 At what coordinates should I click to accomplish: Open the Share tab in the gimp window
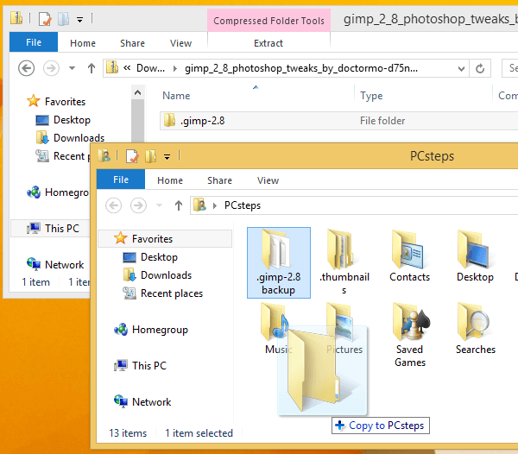pyautogui.click(x=132, y=43)
